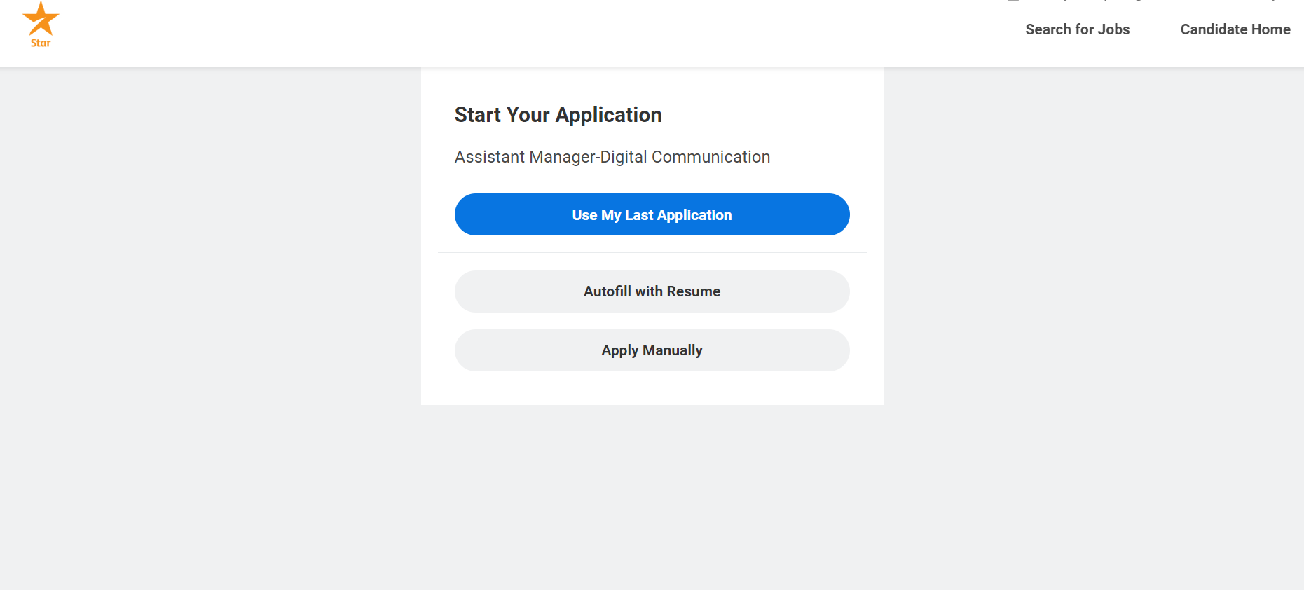The image size is (1304, 590).
Task: Click the 'Jobs' word in the header navigation
Action: pos(1113,29)
